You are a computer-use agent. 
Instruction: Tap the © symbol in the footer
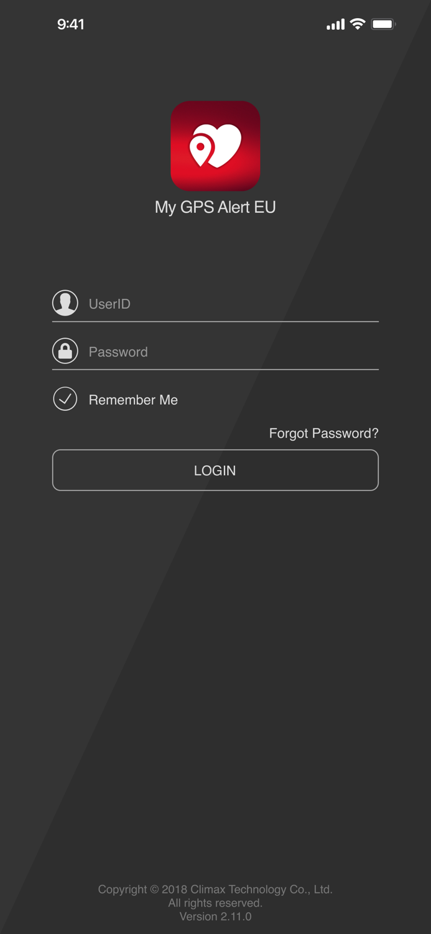point(154,889)
